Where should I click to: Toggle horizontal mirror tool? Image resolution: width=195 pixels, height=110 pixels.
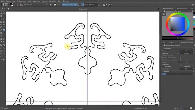104,5
